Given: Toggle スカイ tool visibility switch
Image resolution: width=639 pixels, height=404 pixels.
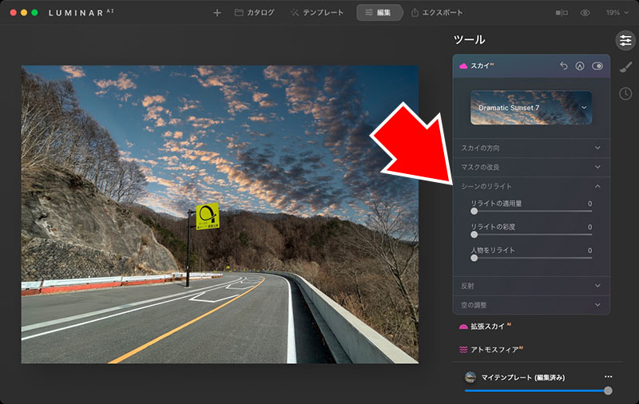Looking at the screenshot, I should [x=597, y=66].
